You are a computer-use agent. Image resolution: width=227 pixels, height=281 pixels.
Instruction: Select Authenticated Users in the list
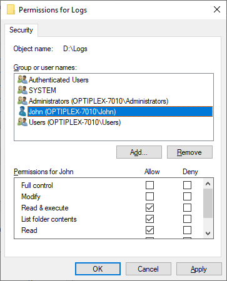pyautogui.click(x=59, y=80)
